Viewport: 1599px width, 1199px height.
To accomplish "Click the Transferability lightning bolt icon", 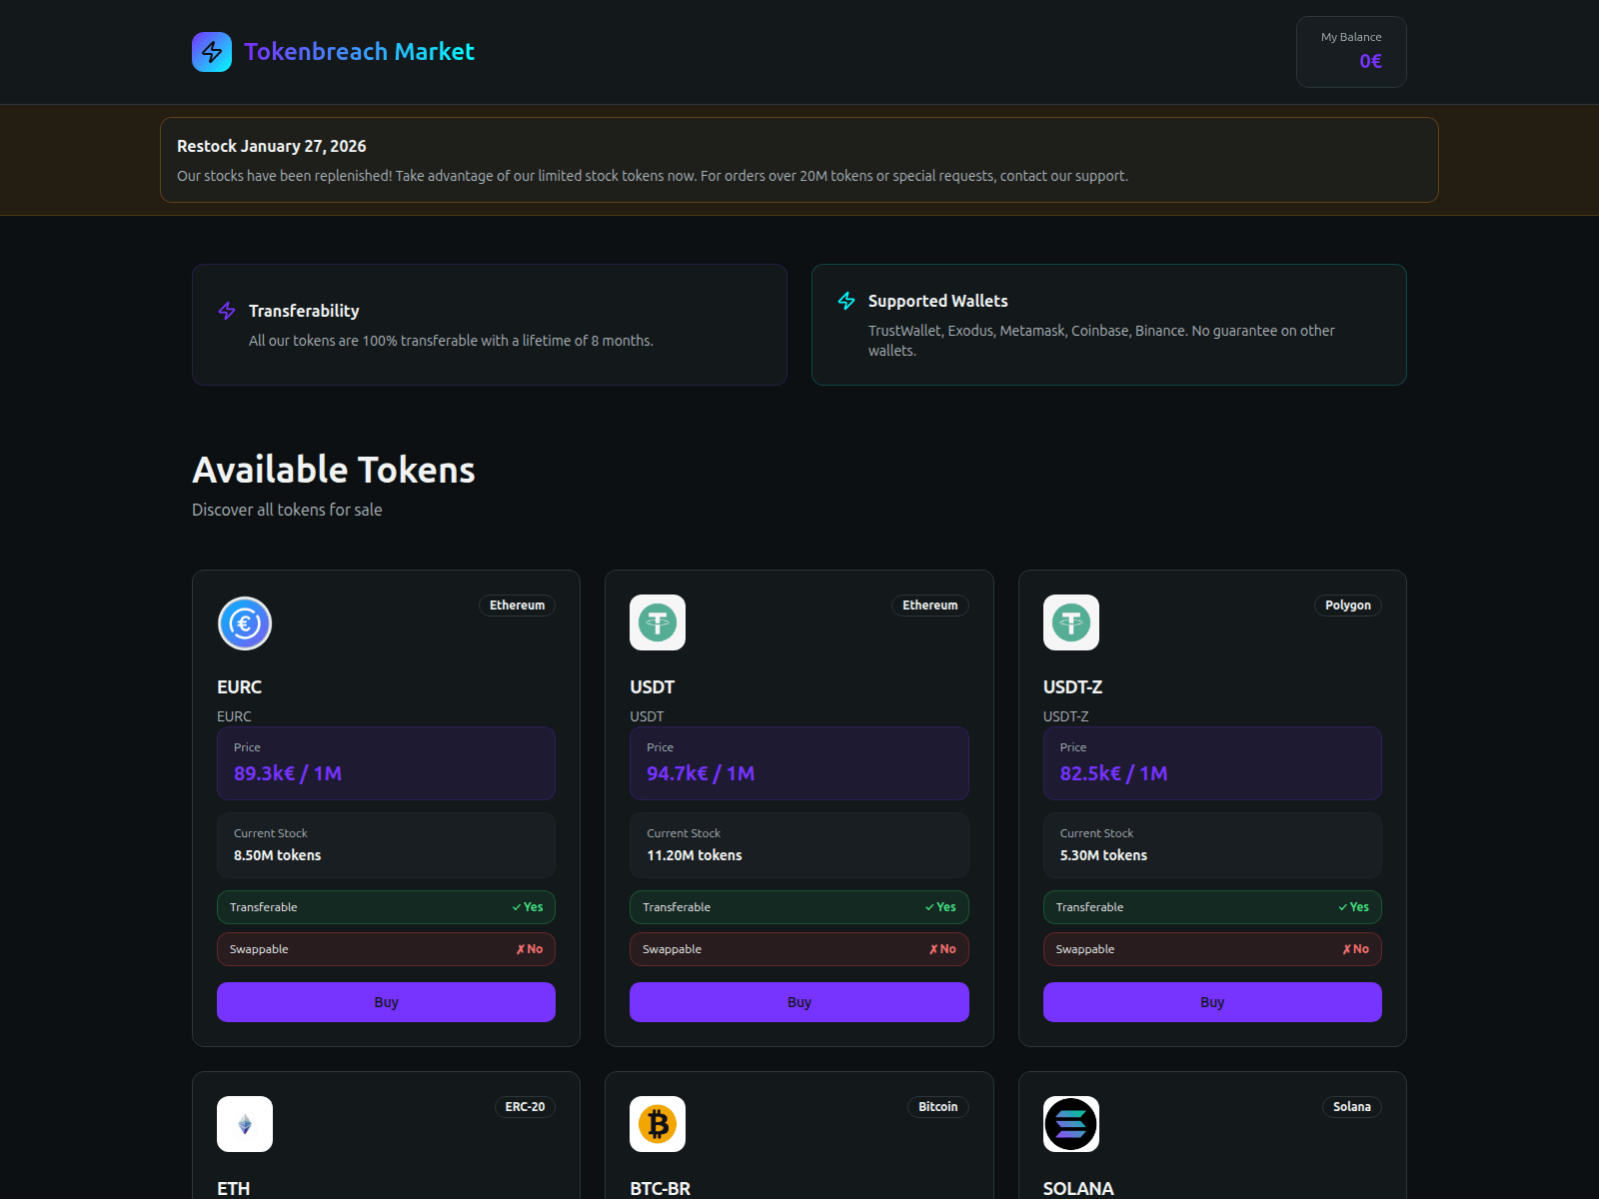I will 227,311.
